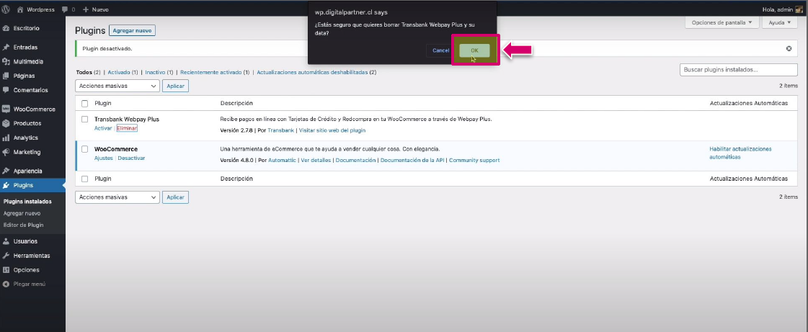Open Transbank author link
Image resolution: width=808 pixels, height=332 pixels.
[281, 130]
